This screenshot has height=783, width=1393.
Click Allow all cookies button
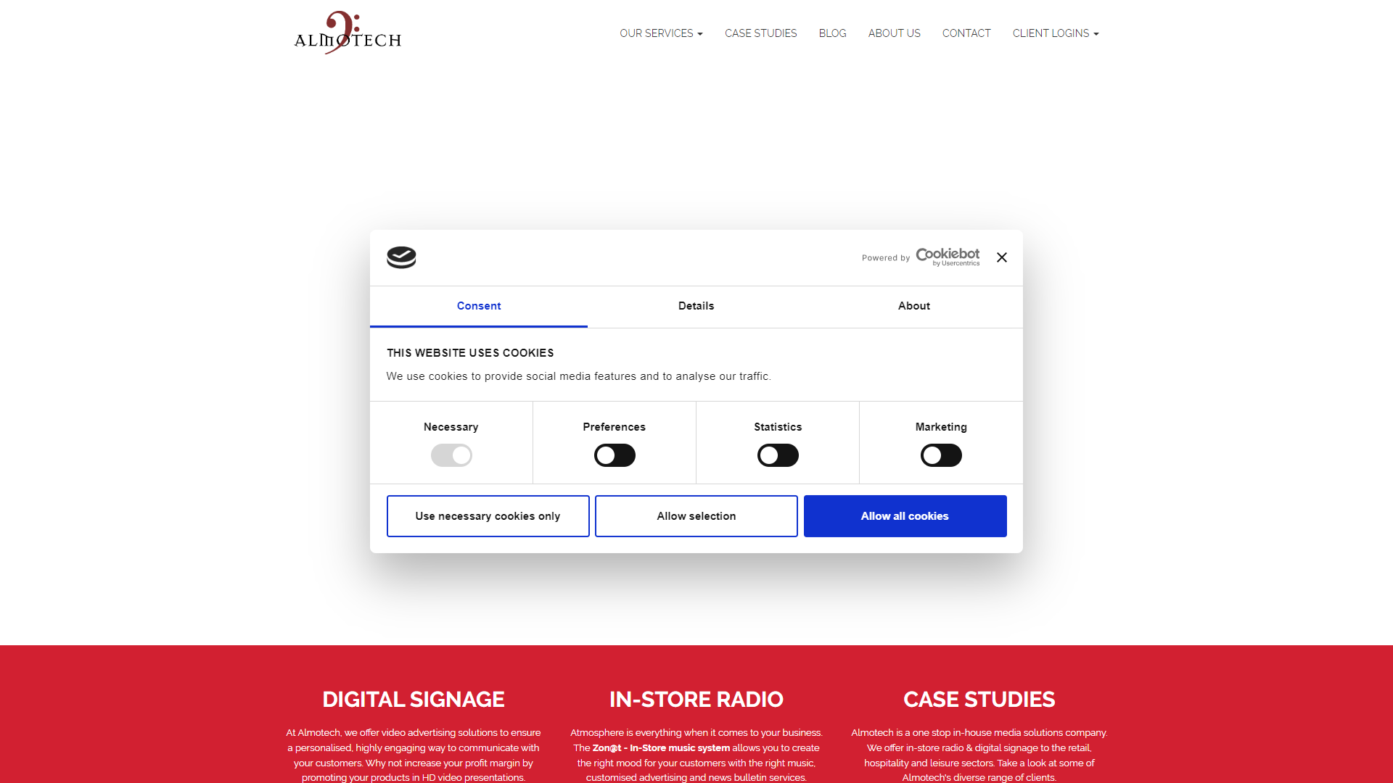click(905, 516)
